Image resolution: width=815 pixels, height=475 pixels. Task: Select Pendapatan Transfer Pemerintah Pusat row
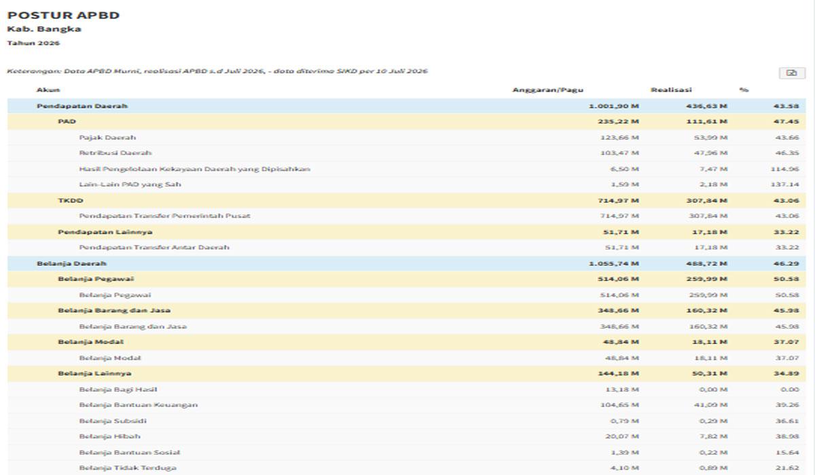[x=407, y=216]
